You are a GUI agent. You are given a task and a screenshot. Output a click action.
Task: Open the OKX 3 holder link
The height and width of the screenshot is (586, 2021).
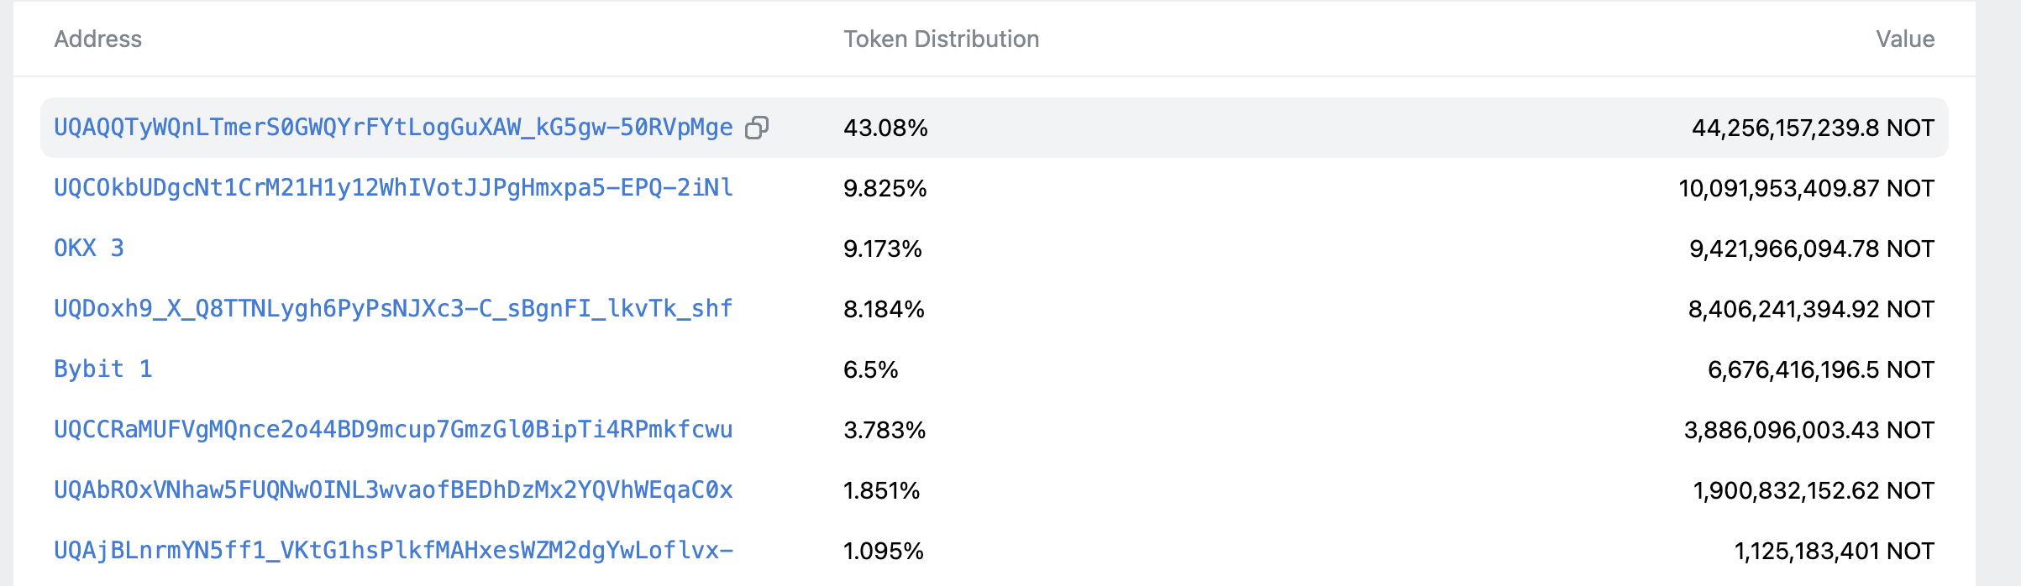tap(89, 249)
